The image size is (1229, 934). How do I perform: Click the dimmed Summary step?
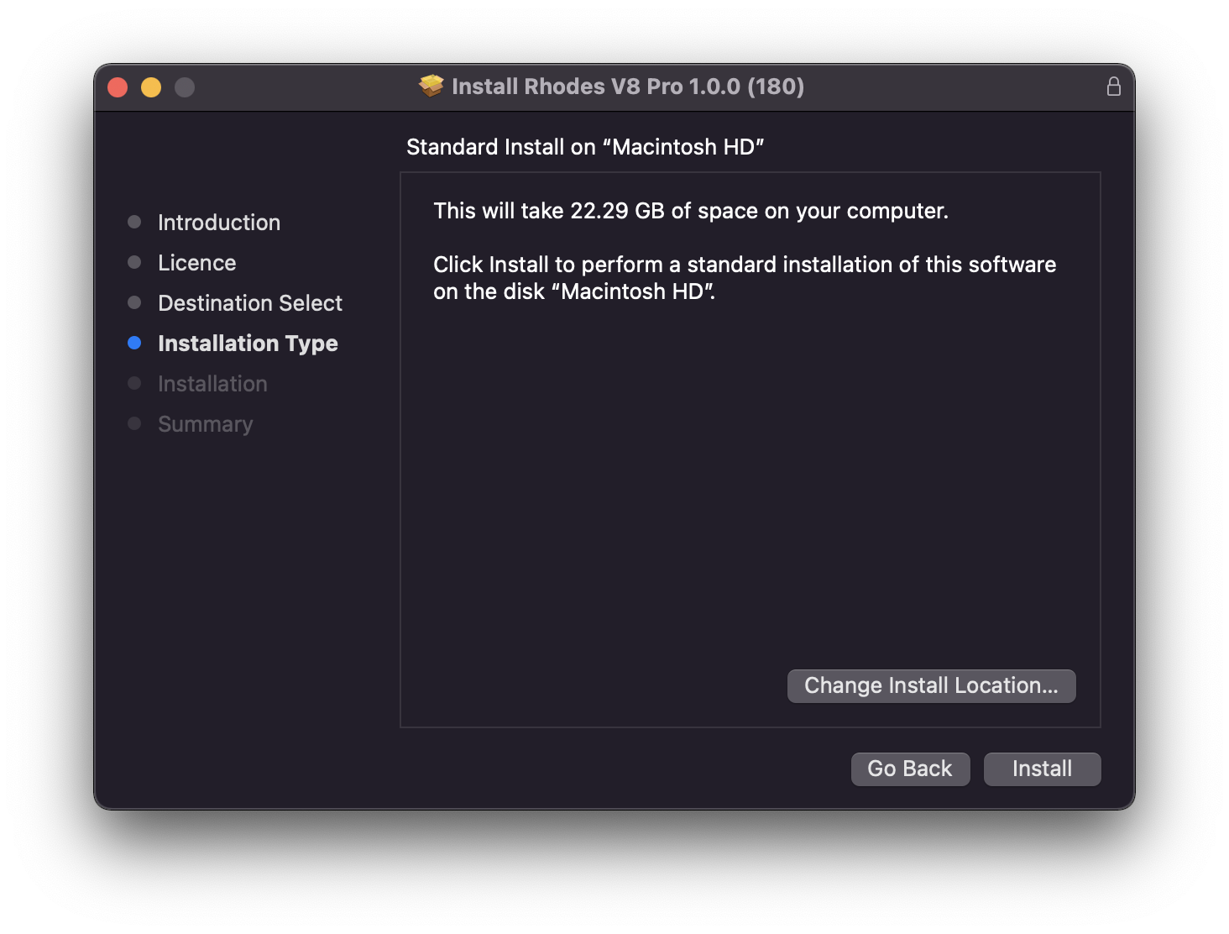(x=206, y=424)
